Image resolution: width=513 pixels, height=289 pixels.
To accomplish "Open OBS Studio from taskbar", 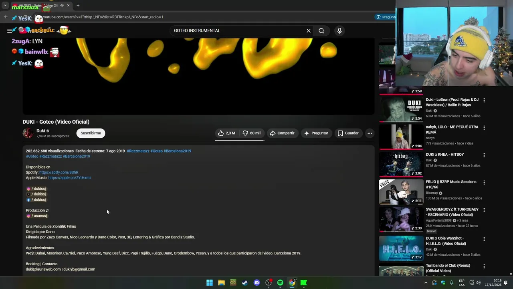I will point(269,283).
